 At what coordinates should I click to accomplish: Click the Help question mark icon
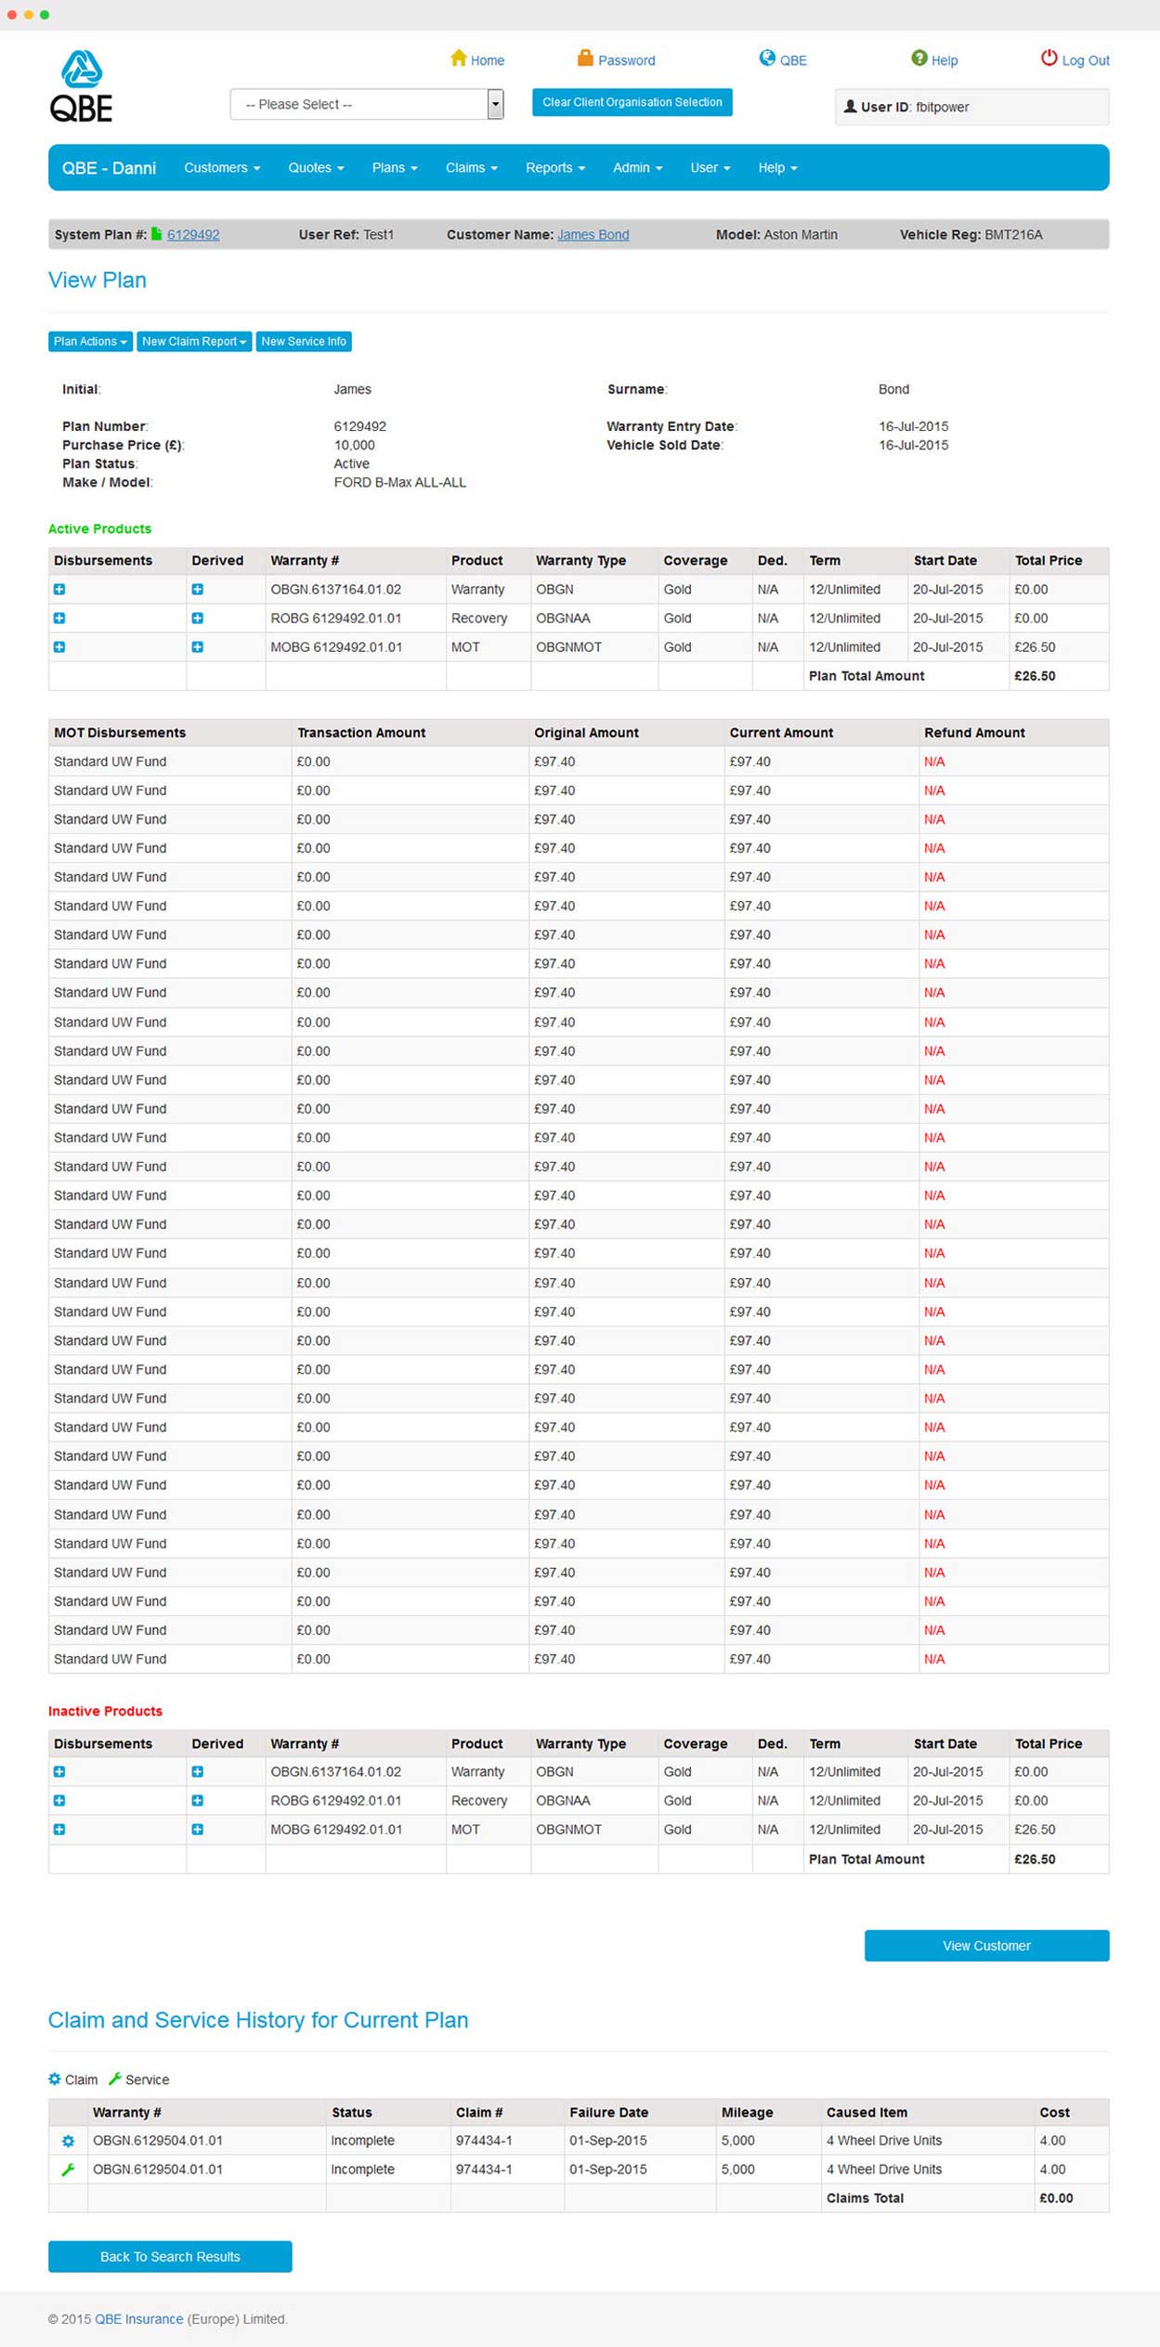pyautogui.click(x=919, y=59)
